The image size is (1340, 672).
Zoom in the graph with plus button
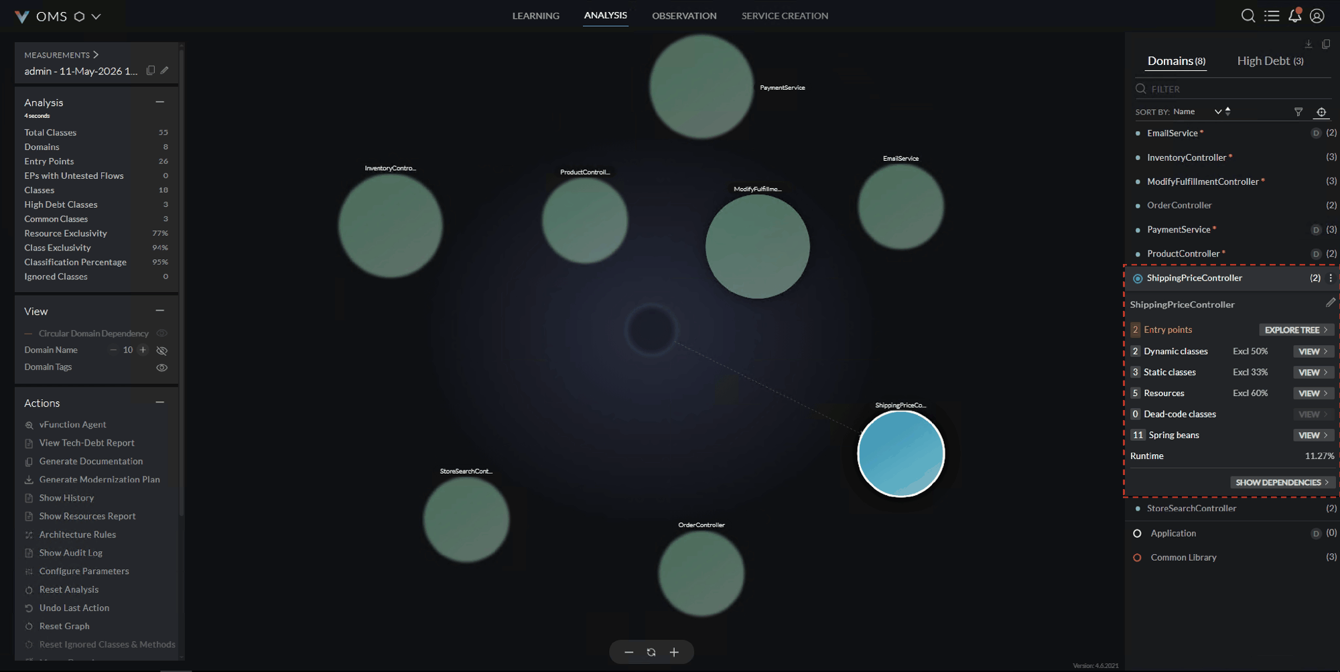[674, 652]
